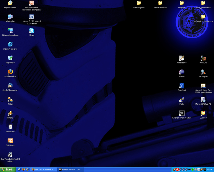Screen dimensions: 214x172
Task: Switch to 'Wie sieht euer deskto...' Firefox taskbar window
Action: (43, 170)
